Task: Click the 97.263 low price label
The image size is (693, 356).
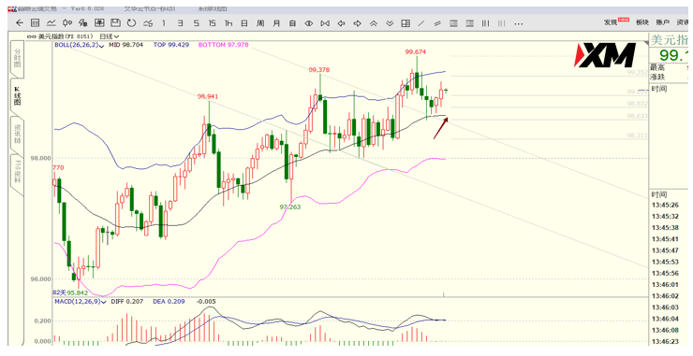Action: coord(290,206)
